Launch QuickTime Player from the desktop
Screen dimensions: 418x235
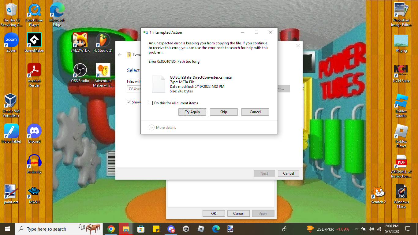(x=34, y=15)
